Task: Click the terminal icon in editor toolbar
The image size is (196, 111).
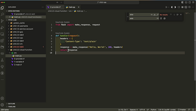Action: click(x=186, y=7)
